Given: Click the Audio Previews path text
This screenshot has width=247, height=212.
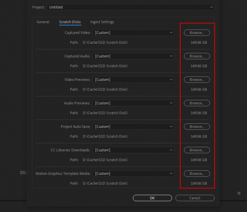Looking at the screenshot, I should (105, 113).
